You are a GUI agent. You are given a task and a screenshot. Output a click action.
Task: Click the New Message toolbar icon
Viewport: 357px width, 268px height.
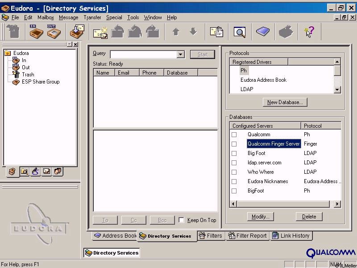click(x=100, y=32)
